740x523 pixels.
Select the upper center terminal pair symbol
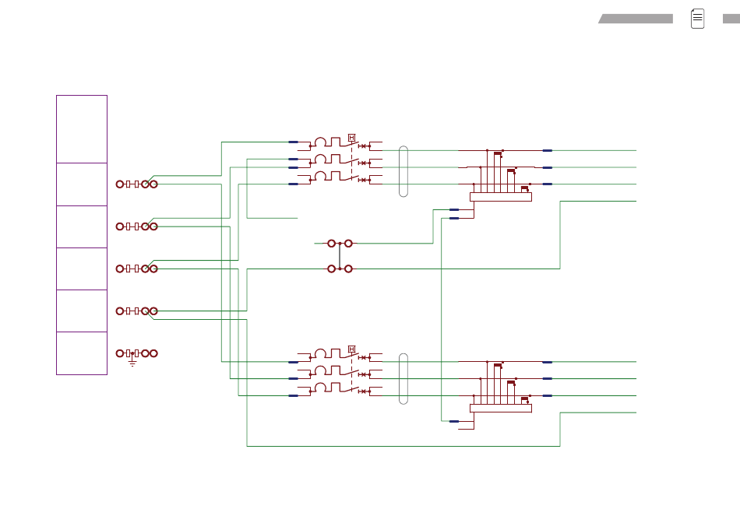point(340,244)
